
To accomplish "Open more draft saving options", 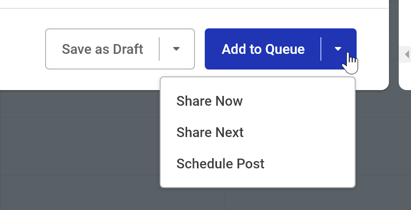I will [x=177, y=49].
